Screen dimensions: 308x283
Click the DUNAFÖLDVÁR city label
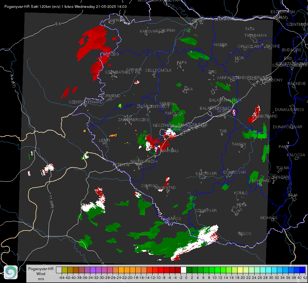pyautogui.click(x=288, y=127)
